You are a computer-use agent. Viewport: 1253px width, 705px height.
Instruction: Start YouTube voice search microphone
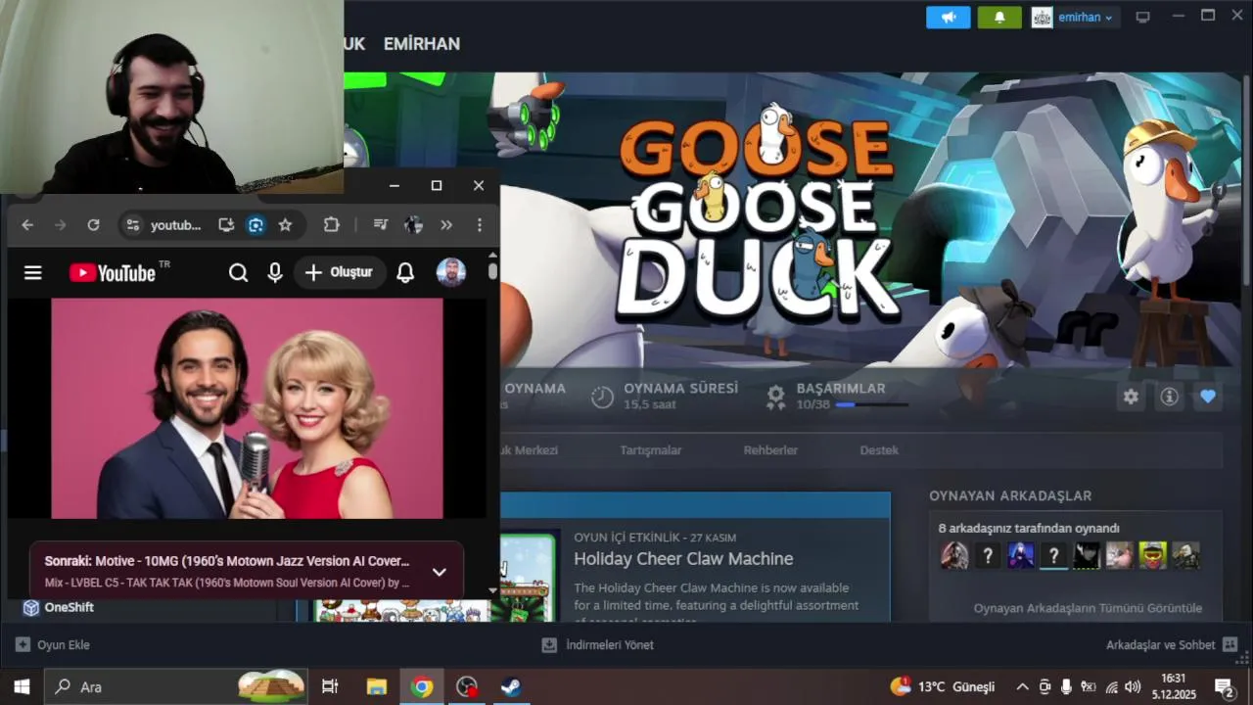[275, 272]
